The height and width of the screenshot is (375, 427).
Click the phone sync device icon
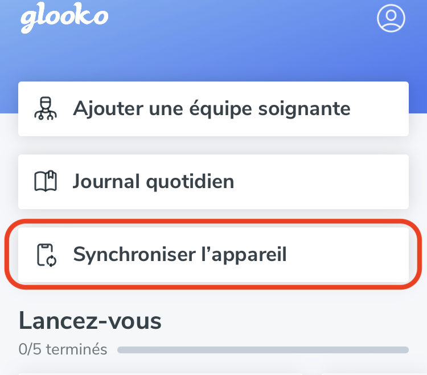pyautogui.click(x=47, y=255)
